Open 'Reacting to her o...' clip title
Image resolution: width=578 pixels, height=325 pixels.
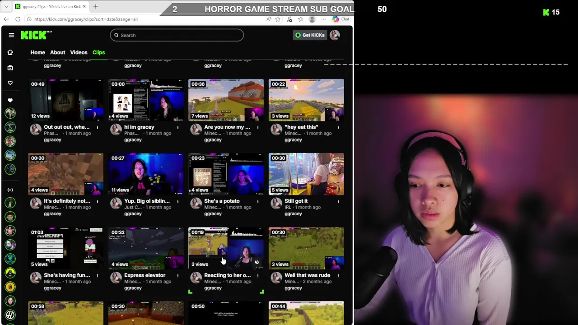(227, 275)
